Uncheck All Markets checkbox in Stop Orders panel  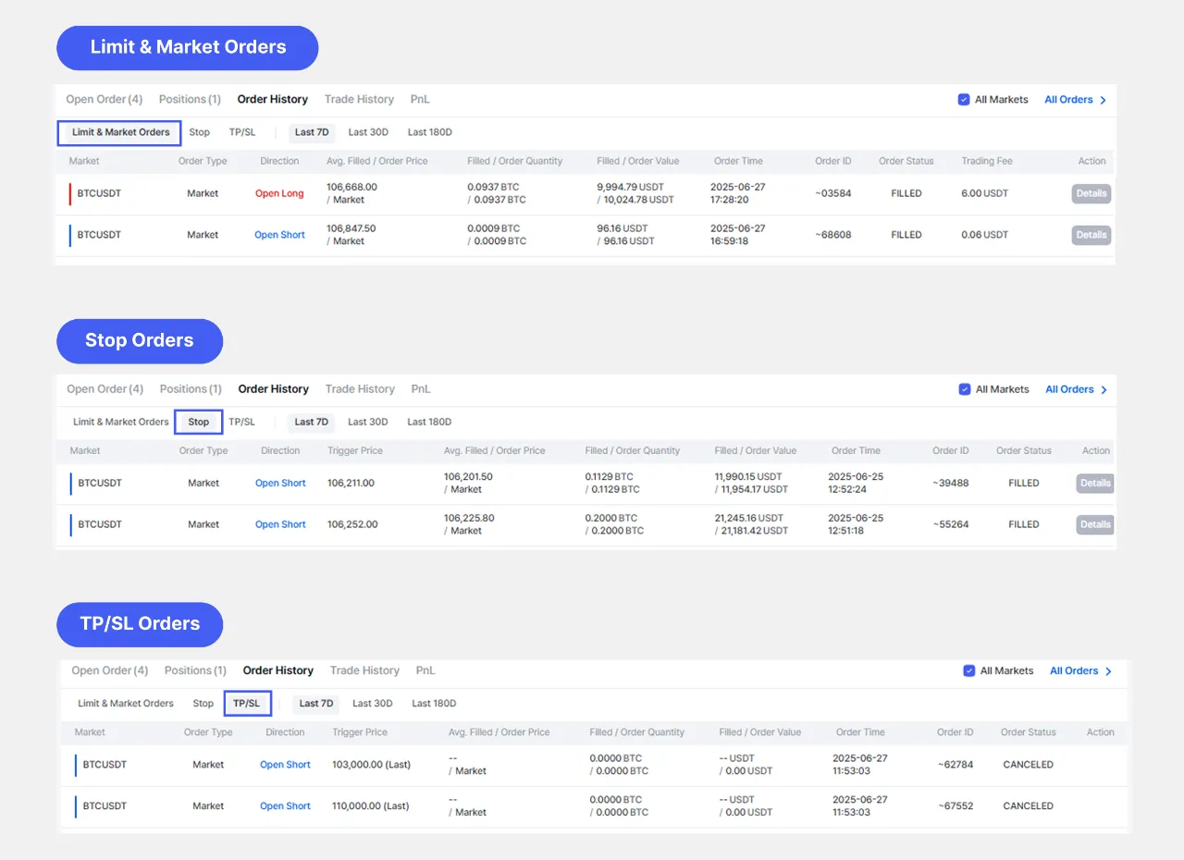tap(965, 389)
